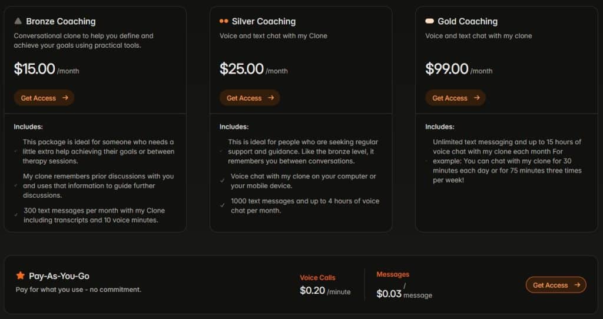Select the Gold Coaching $99.00 price
Viewport: 603px width, 319px height.
tap(447, 69)
